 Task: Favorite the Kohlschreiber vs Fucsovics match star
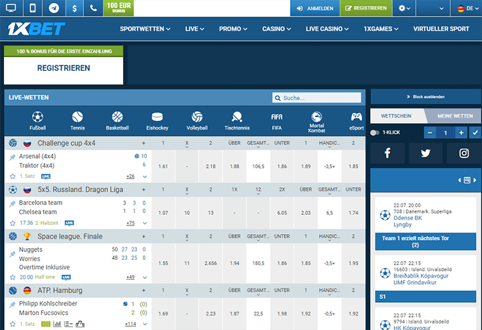click(x=13, y=324)
